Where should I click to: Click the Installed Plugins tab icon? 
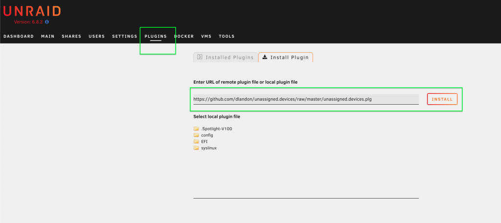tap(200, 57)
